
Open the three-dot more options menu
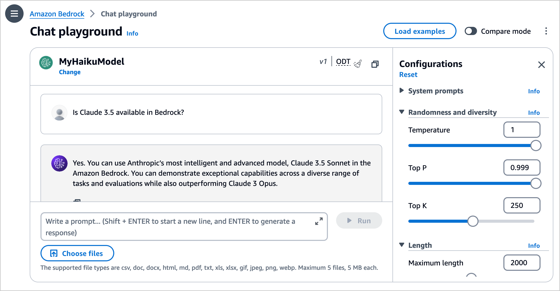pos(546,31)
